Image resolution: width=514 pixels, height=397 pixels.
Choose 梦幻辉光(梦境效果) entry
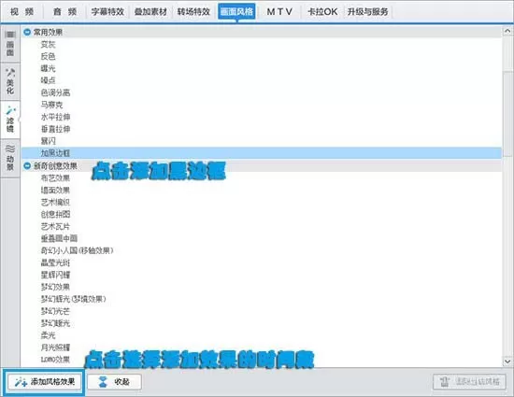(74, 299)
